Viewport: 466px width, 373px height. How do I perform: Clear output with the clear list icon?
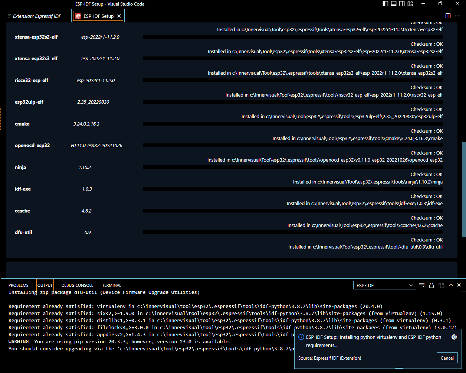[x=422, y=285]
